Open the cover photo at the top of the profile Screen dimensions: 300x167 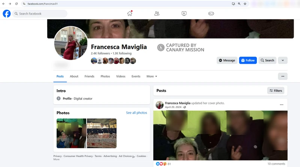(170, 29)
